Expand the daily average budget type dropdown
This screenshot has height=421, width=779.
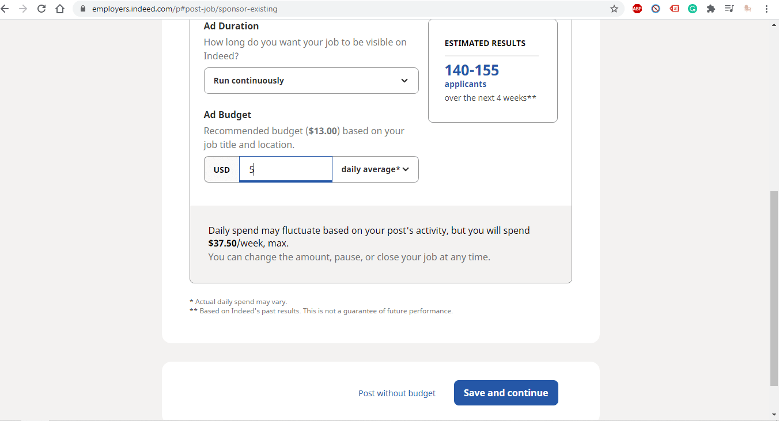(375, 169)
